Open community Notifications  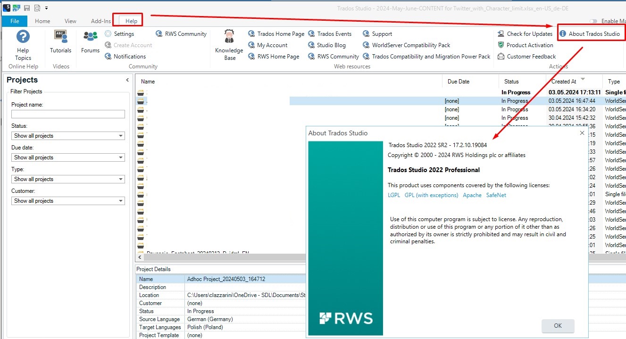(x=125, y=57)
